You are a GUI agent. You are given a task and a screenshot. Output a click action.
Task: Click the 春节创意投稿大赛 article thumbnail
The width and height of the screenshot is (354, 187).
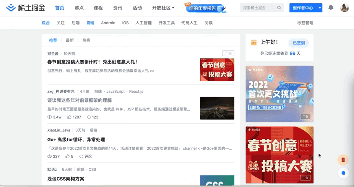pos(217,70)
